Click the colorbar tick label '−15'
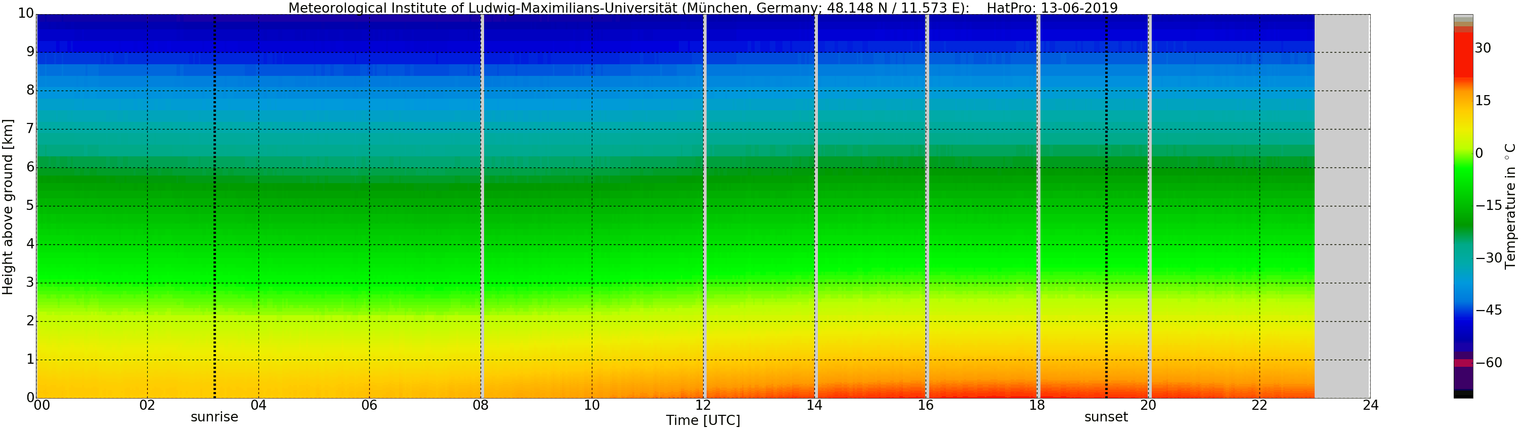This screenshot has width=1522, height=430. 1489,205
